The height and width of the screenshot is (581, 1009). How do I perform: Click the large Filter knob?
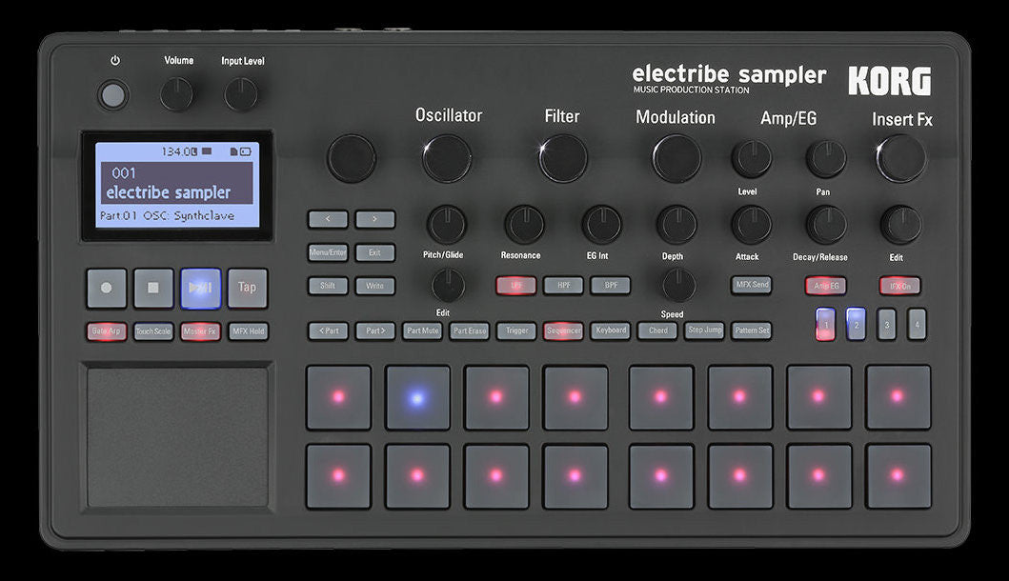pyautogui.click(x=563, y=158)
